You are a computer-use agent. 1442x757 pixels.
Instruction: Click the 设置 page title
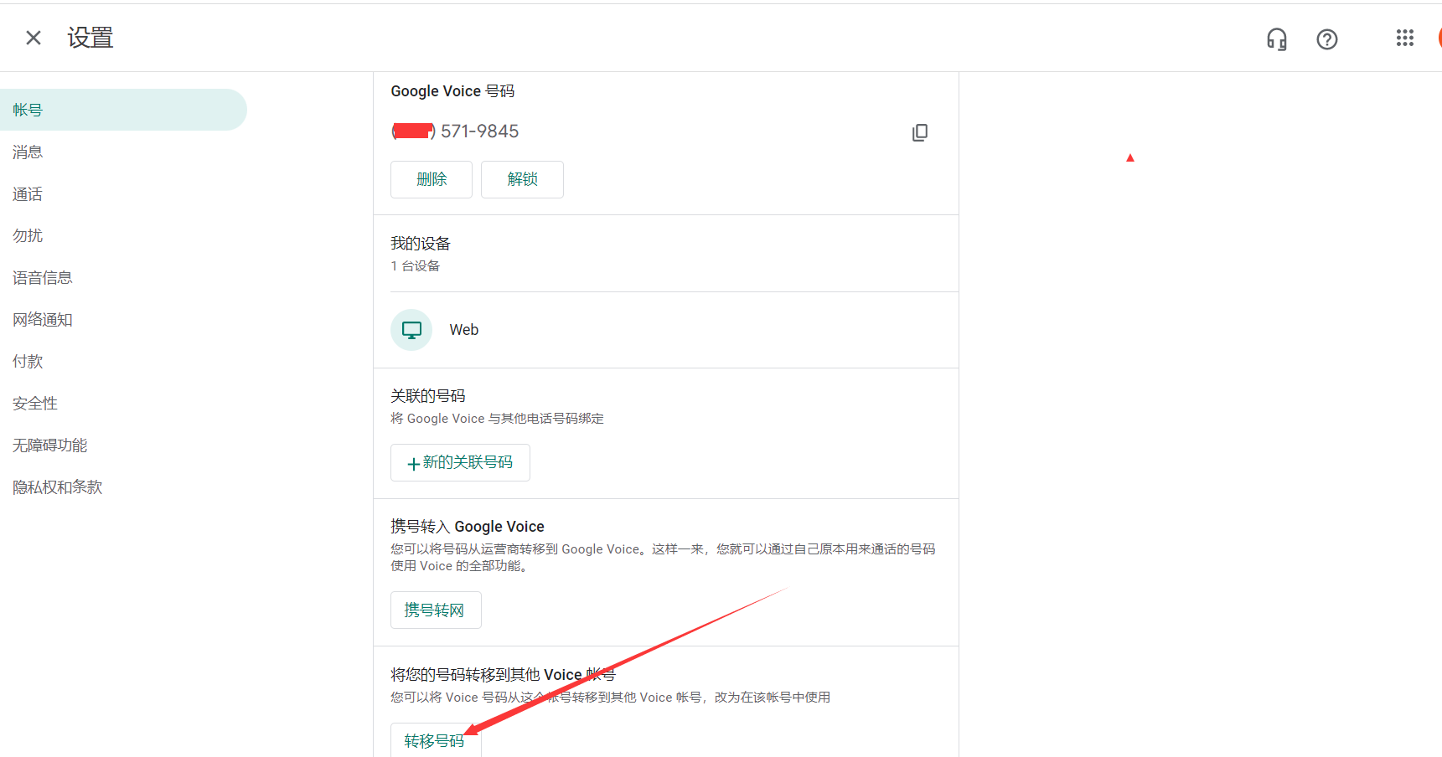[90, 38]
